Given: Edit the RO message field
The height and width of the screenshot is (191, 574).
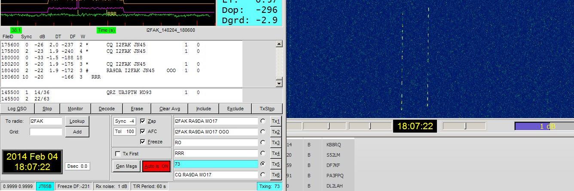Looking at the screenshot, I should [216, 142].
